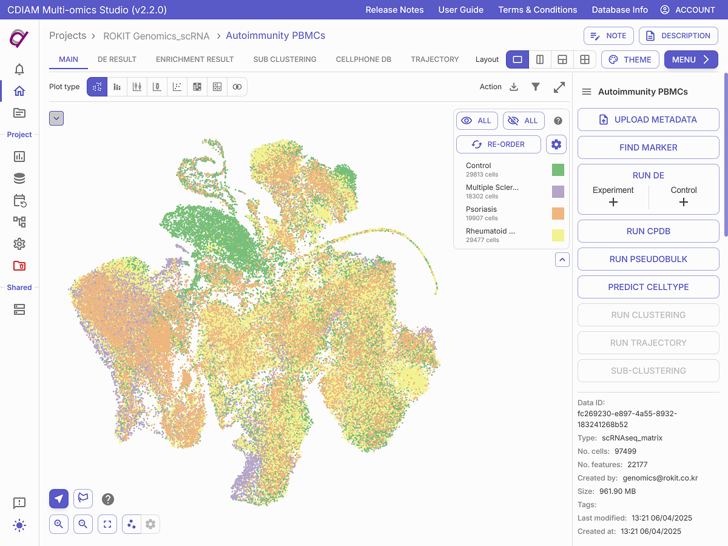This screenshot has height=546, width=728.
Task: Switch to the two-column layout
Action: [x=540, y=59]
